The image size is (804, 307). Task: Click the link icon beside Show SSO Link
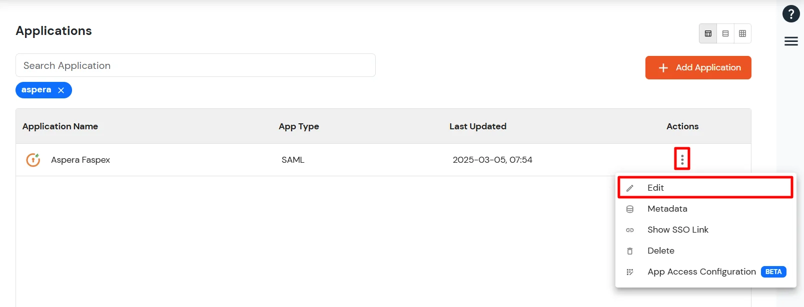[630, 230]
